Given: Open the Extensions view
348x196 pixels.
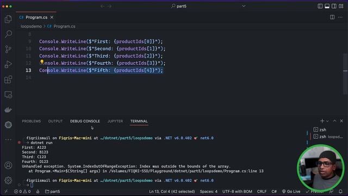Looking at the screenshot, I should pyautogui.click(x=8, y=79).
